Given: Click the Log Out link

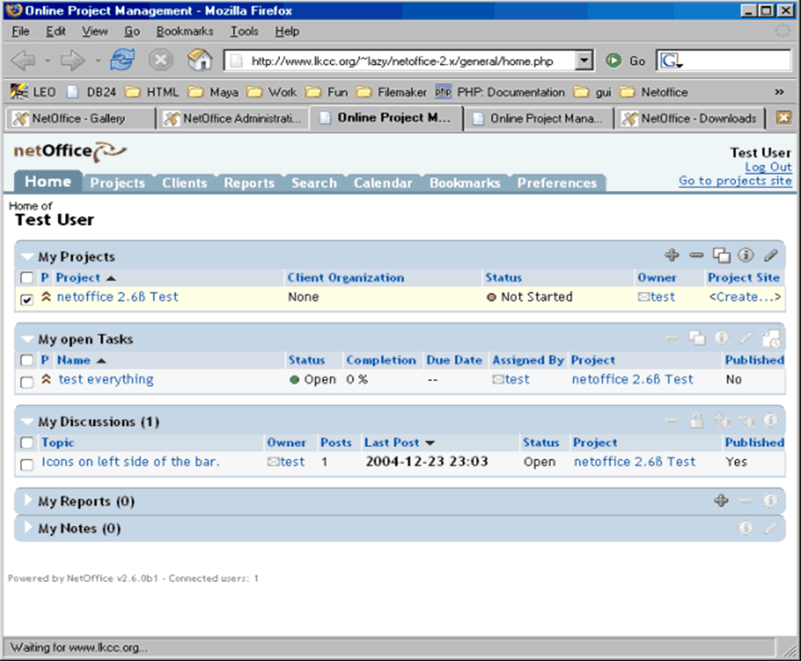Looking at the screenshot, I should 768,167.
